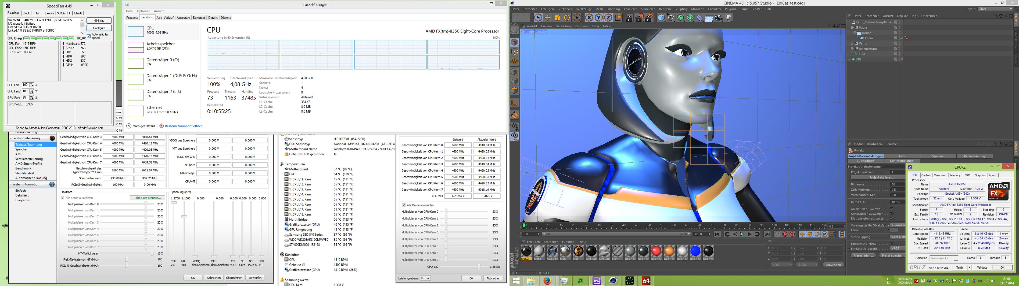Switch to the Prozesse tab in Task-Manager
Viewport: 1019px width, 286px height.
pos(132,18)
